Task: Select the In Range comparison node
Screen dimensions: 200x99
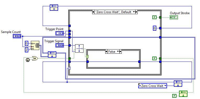Action: (x=79, y=48)
